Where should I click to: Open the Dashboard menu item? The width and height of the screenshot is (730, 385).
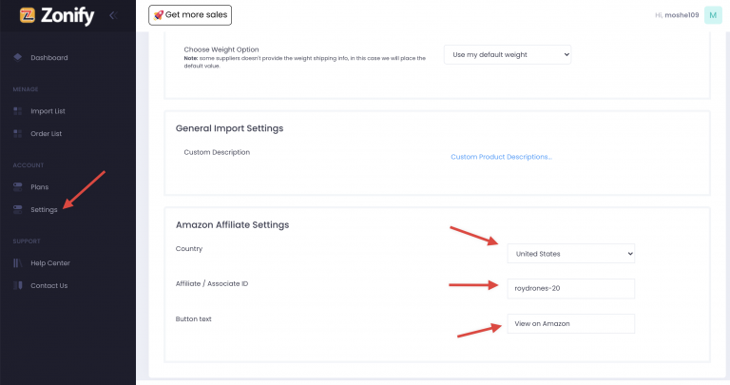[x=49, y=58]
